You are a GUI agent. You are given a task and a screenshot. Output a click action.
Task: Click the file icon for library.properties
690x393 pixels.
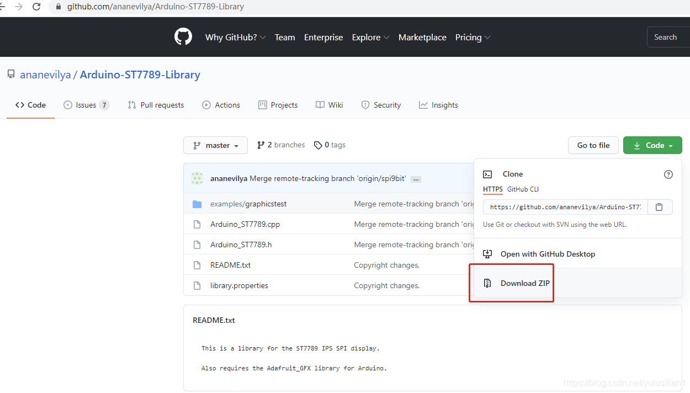coord(197,285)
